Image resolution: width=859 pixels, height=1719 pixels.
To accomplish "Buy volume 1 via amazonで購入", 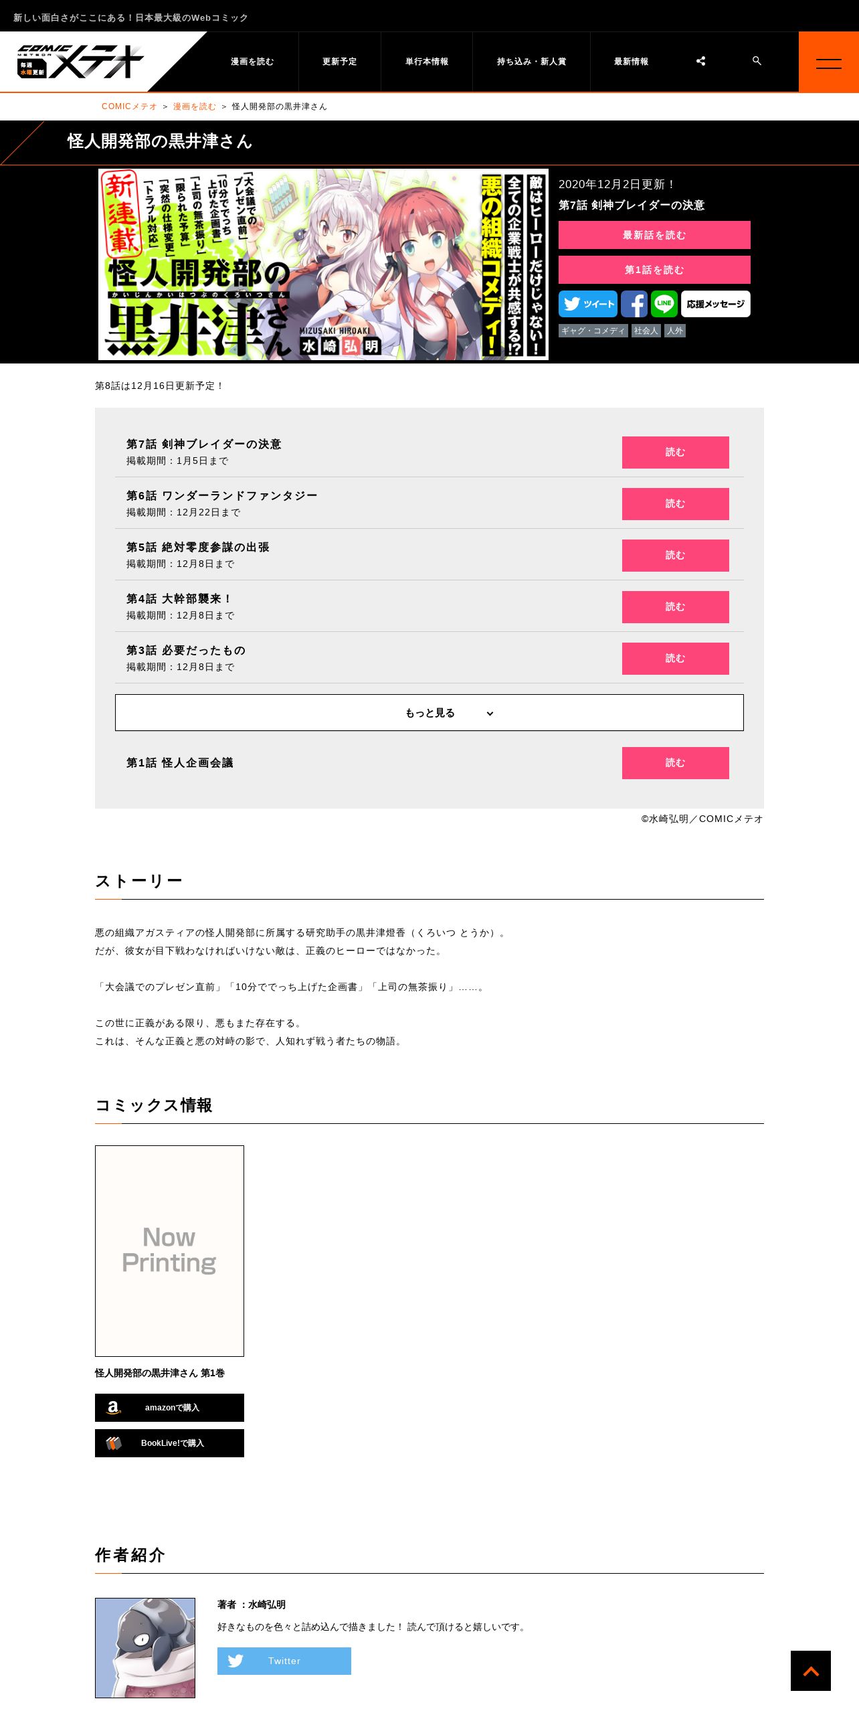I will [x=169, y=1408].
